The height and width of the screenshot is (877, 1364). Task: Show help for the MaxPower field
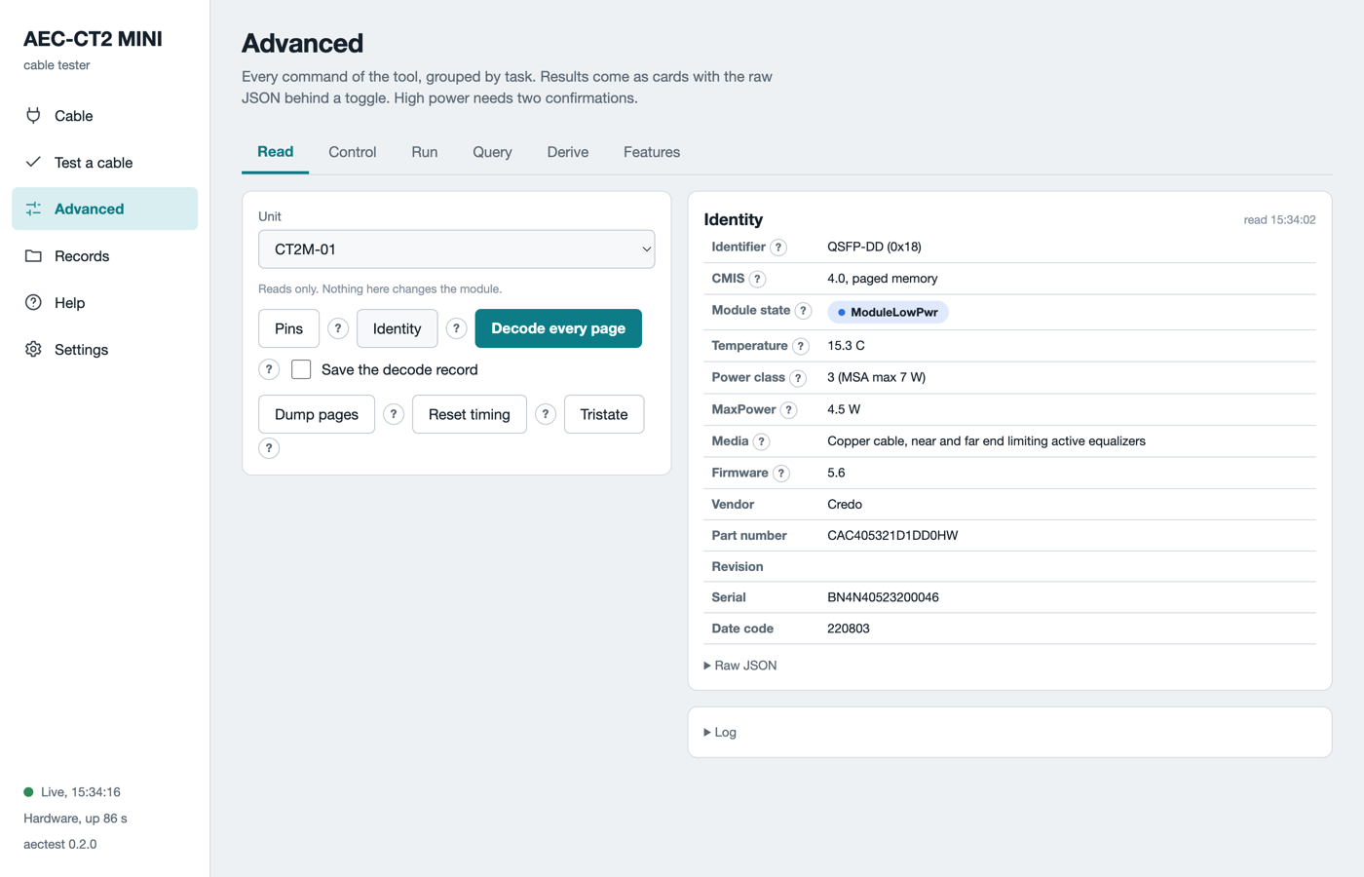click(789, 410)
